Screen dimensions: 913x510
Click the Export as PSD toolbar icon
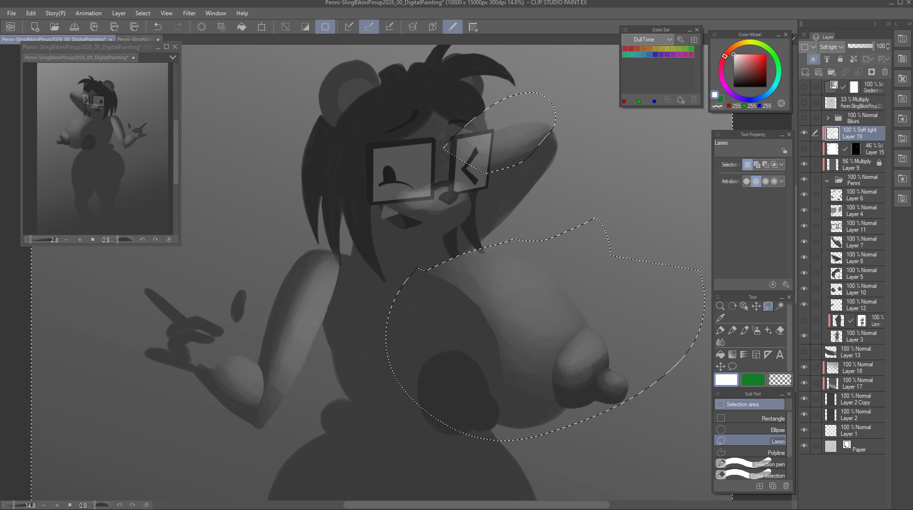135,27
